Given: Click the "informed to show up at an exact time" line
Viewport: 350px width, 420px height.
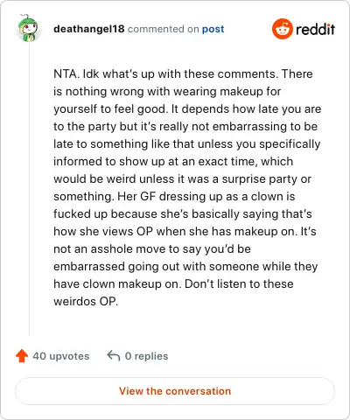Looking at the screenshot, I should [x=155, y=161].
